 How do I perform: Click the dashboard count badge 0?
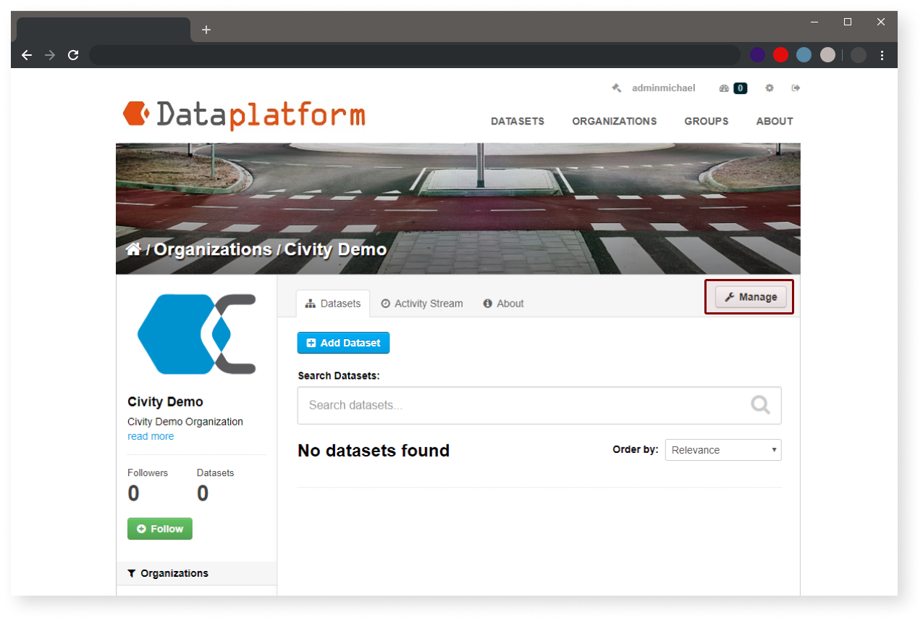pyautogui.click(x=740, y=88)
